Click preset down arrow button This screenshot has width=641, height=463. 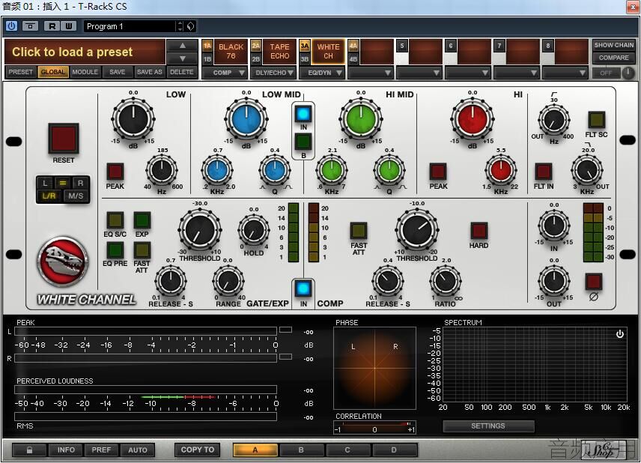tap(182, 58)
